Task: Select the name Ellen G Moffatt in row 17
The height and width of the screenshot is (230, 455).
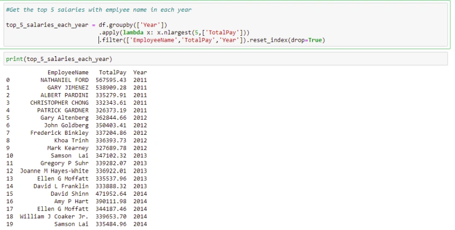Action: (x=63, y=209)
